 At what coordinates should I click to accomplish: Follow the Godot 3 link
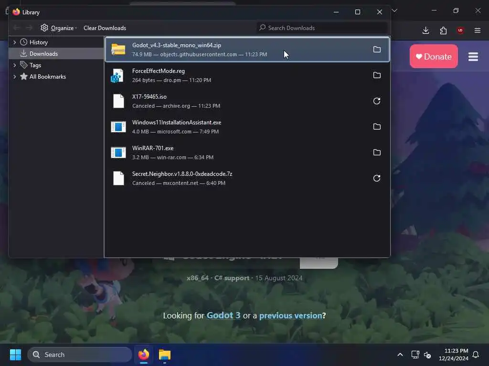223,315
